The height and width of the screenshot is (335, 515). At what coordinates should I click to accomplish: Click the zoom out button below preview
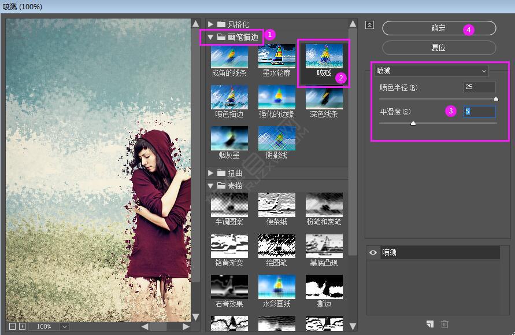coord(12,326)
